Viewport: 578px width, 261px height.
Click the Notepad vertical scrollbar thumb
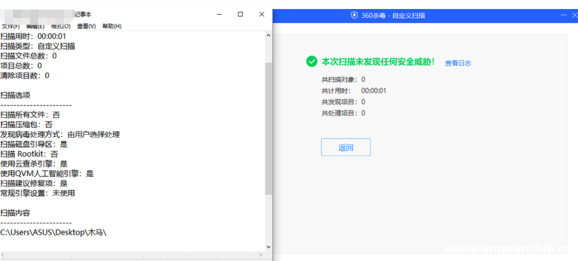point(268,129)
